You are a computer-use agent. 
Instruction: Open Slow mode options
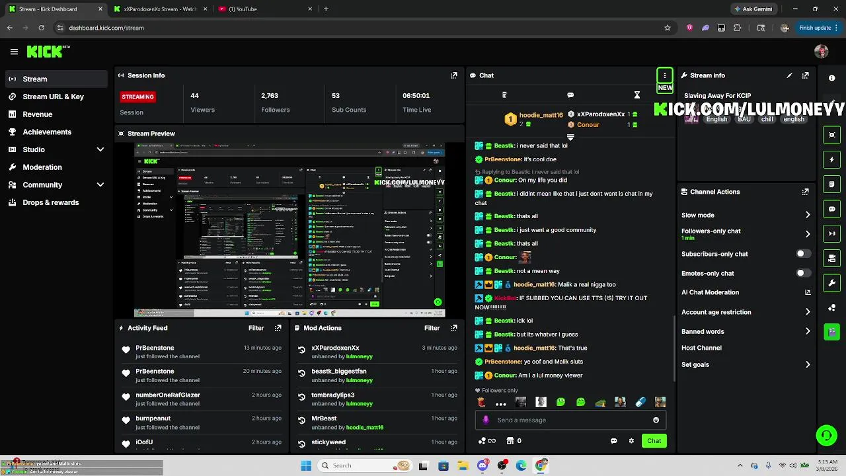746,215
